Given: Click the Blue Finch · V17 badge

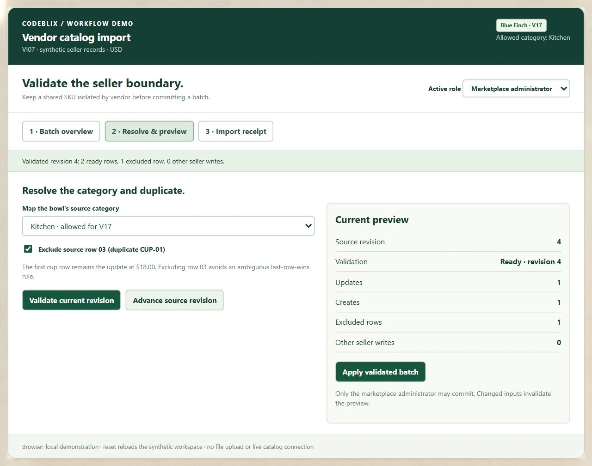Looking at the screenshot, I should [x=521, y=25].
